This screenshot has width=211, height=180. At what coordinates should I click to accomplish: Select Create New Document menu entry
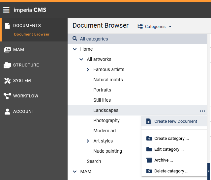(174, 121)
